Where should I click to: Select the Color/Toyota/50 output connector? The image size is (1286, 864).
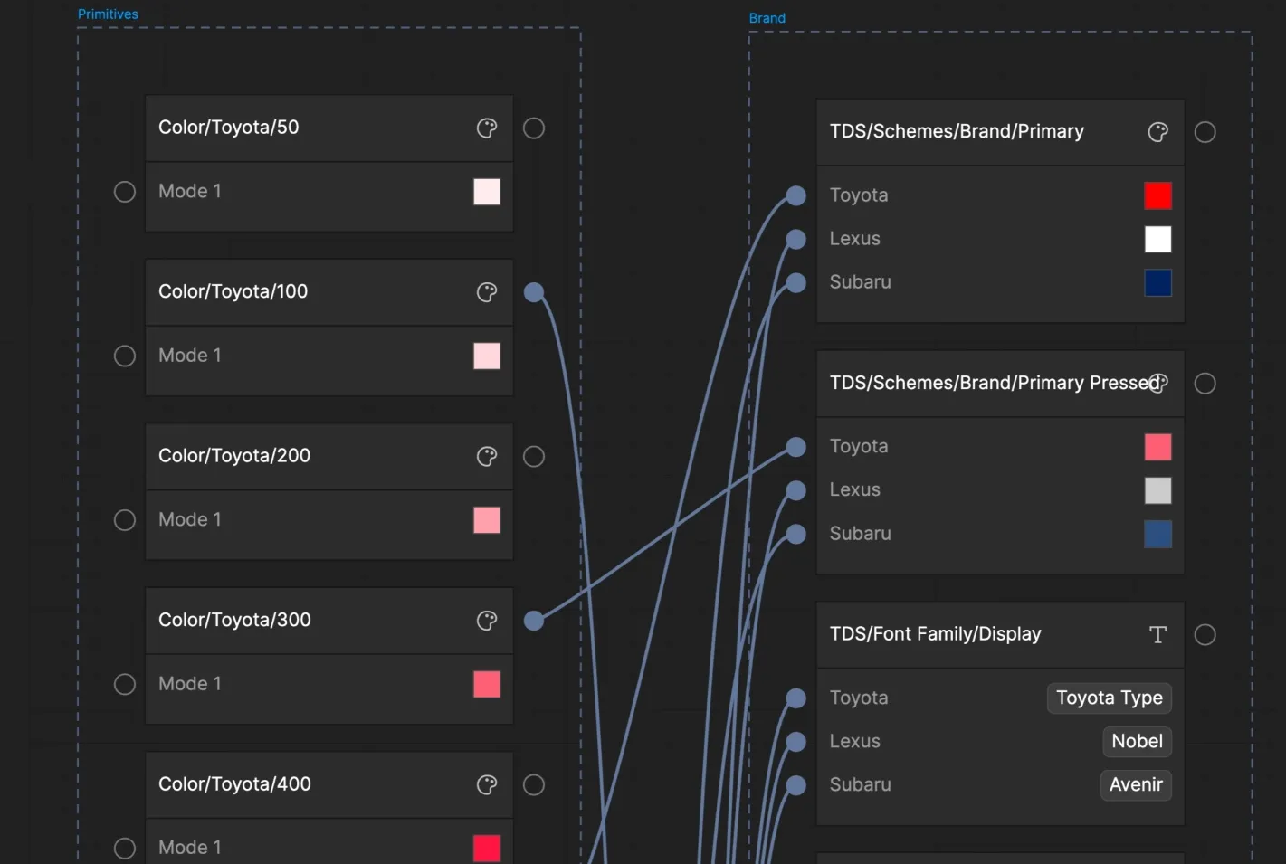[x=534, y=128]
